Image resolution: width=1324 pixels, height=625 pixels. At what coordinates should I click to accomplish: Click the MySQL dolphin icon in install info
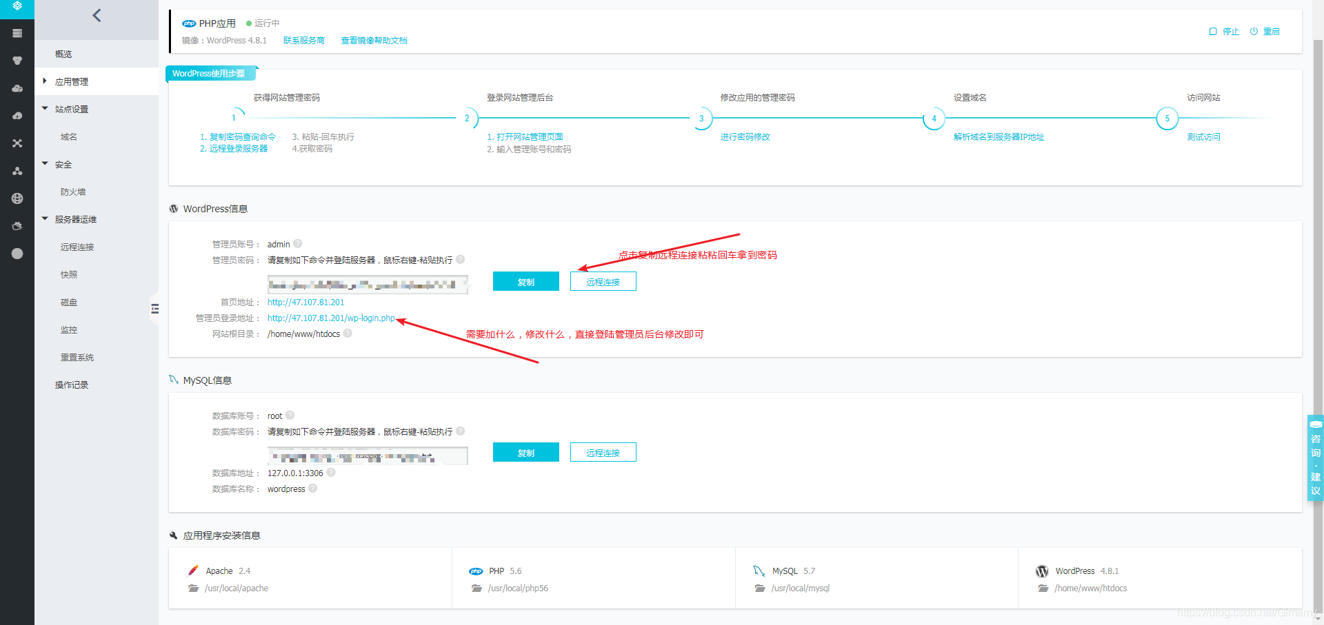pos(759,571)
